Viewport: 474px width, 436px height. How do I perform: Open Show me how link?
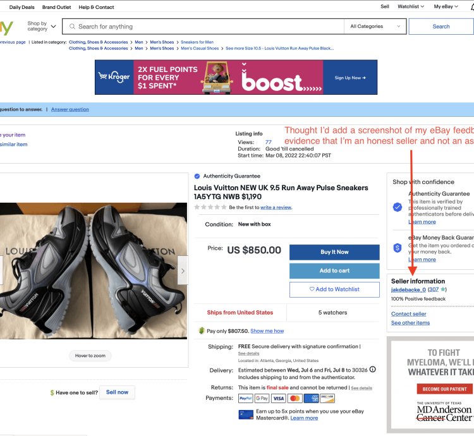pos(267,331)
